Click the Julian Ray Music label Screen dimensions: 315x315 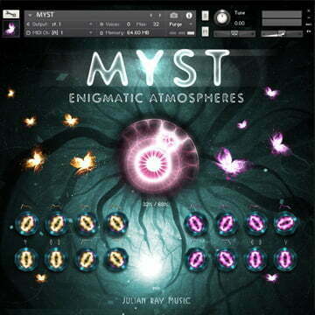157,300
